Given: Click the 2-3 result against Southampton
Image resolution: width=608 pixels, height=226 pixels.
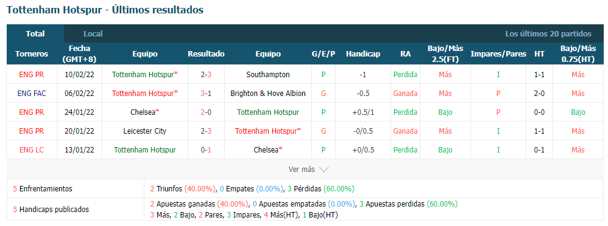Looking at the screenshot, I should tap(206, 74).
